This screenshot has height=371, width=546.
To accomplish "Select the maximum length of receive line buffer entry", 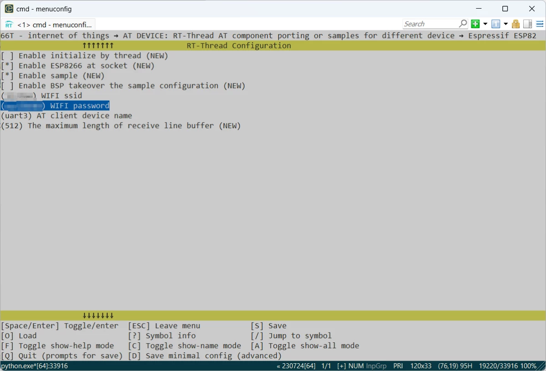I will tap(121, 126).
